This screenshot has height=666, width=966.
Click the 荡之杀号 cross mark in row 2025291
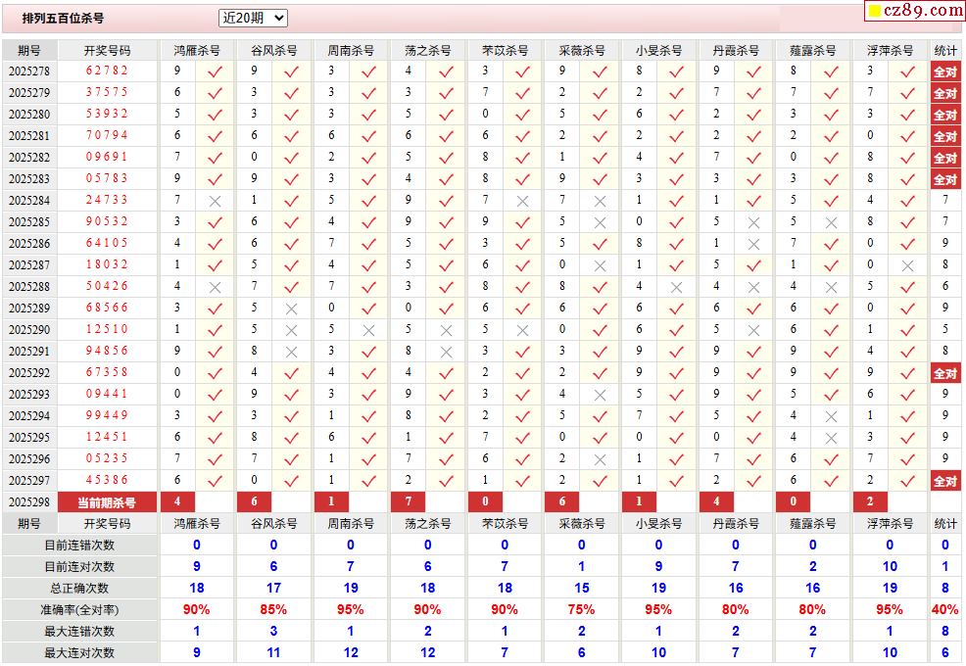[x=446, y=352]
